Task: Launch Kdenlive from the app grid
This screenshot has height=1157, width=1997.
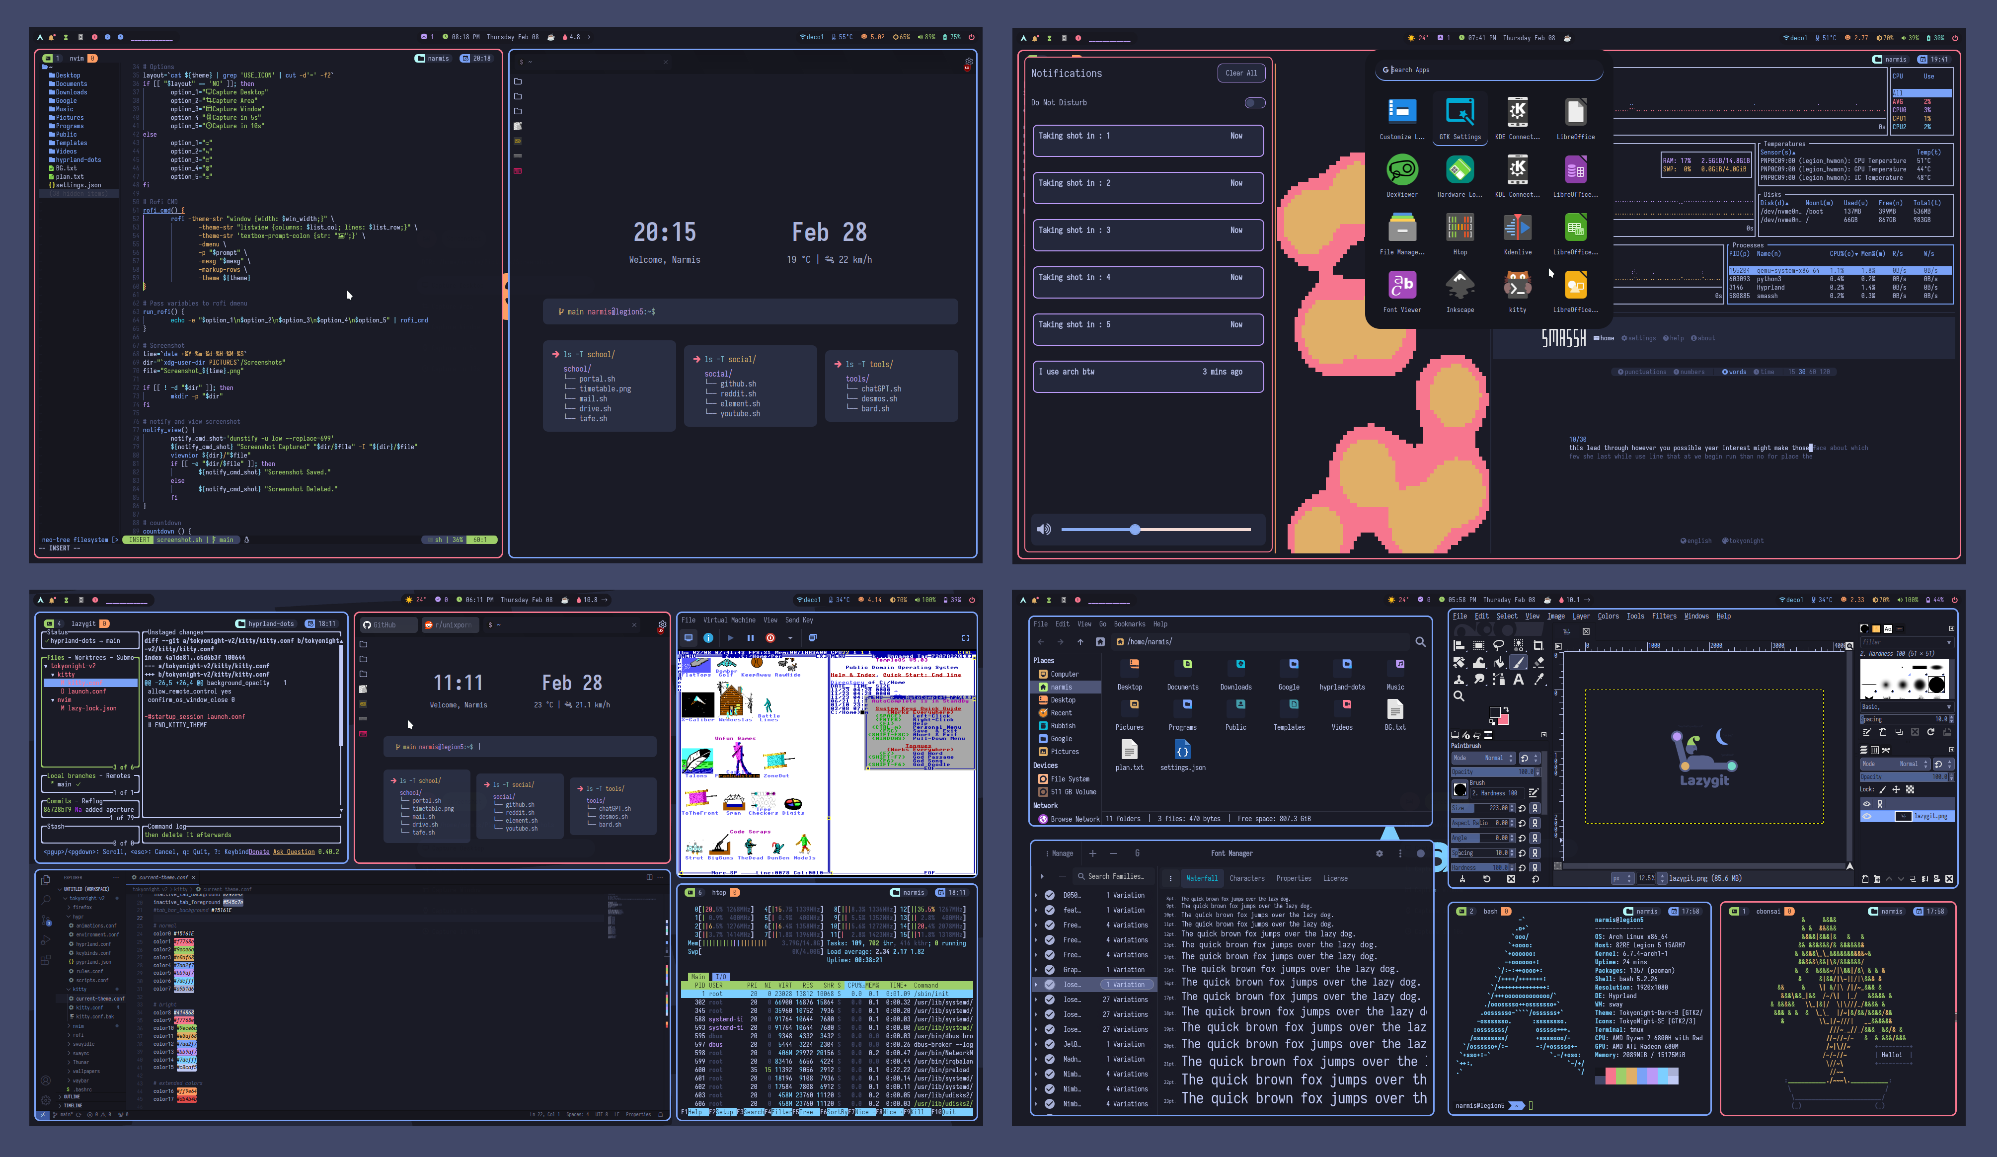Action: 1518,234
